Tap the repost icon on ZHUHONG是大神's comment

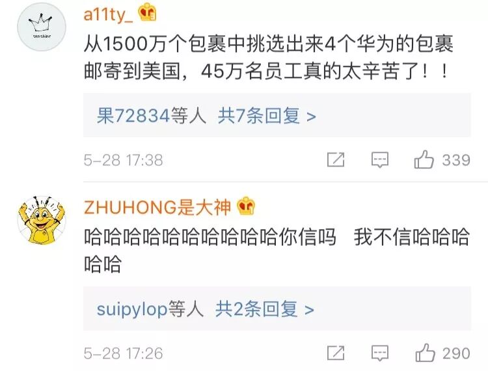(x=336, y=353)
